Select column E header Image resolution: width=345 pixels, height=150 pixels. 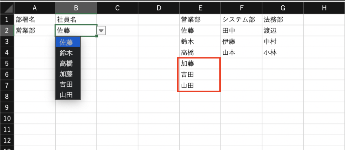(200, 8)
